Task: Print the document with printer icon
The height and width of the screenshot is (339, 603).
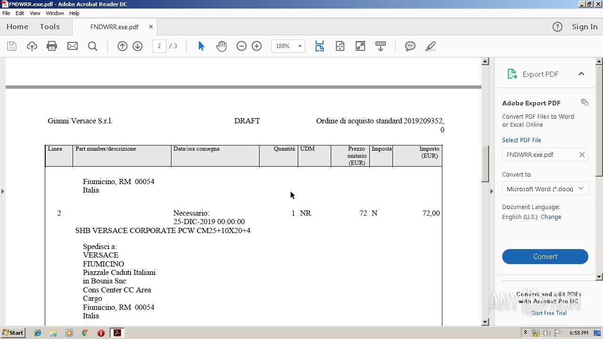Action: (x=52, y=46)
